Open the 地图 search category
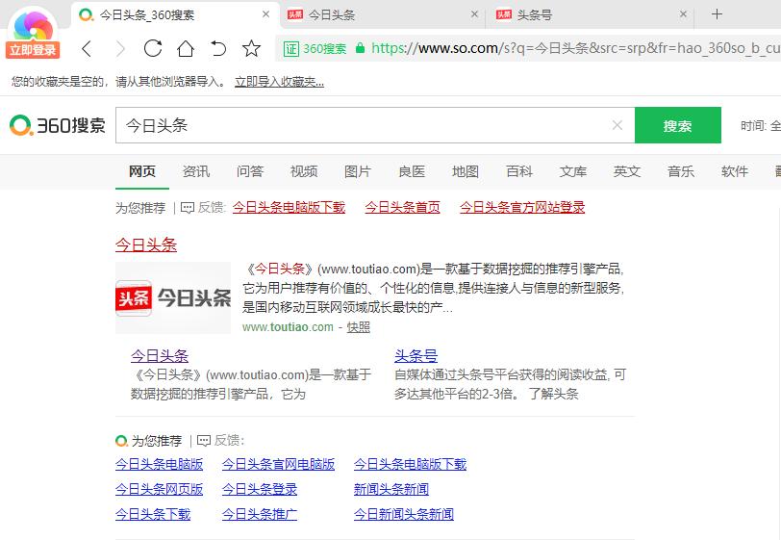Image resolution: width=781 pixels, height=540 pixels. pyautogui.click(x=466, y=171)
